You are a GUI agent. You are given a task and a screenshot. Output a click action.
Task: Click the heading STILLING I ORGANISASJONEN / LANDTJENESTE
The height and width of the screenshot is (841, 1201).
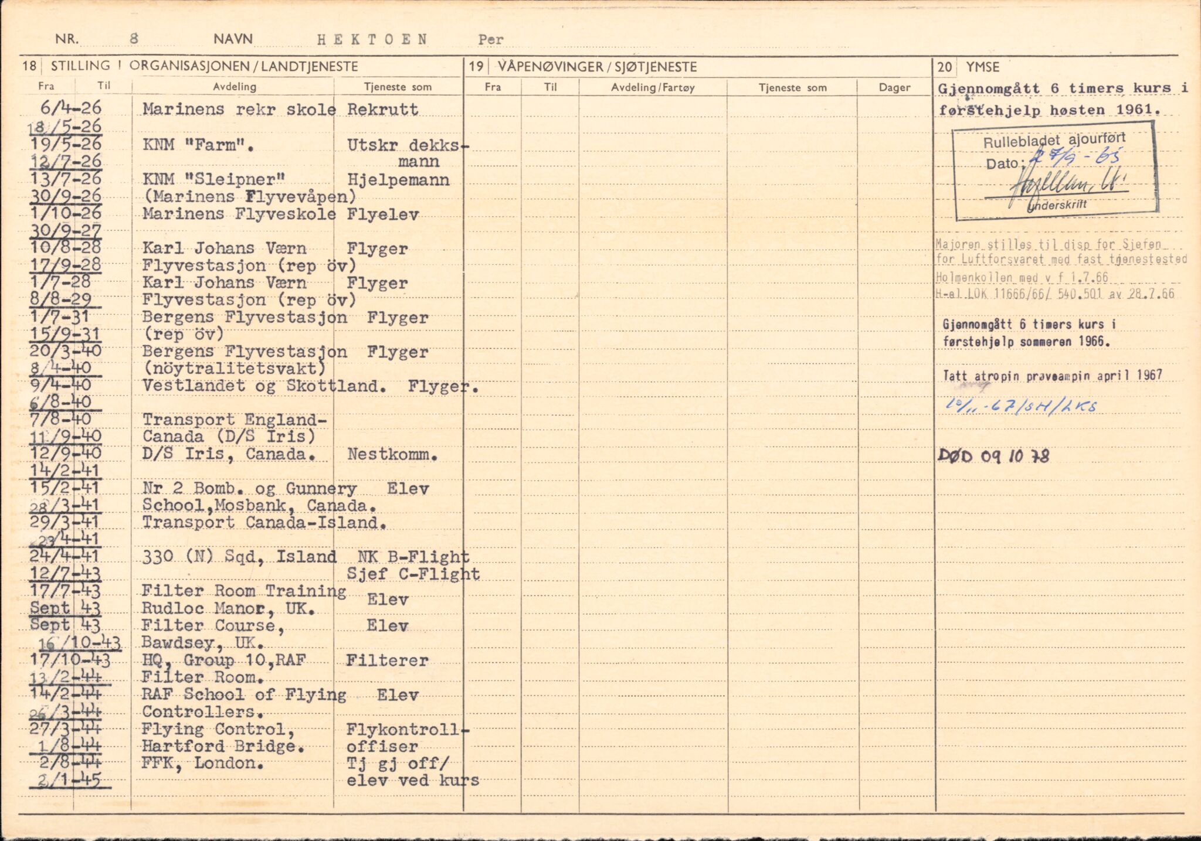[x=205, y=66]
